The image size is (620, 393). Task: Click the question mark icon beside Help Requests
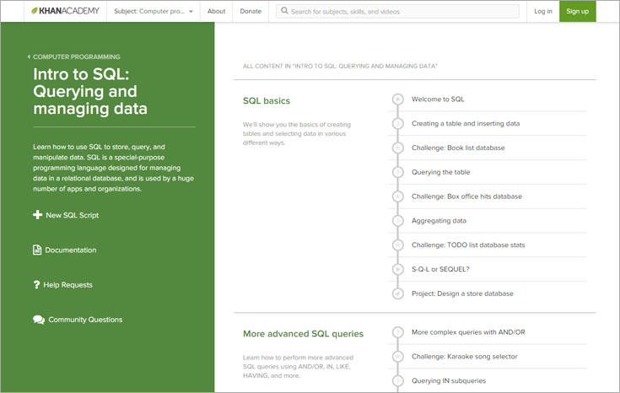(36, 285)
